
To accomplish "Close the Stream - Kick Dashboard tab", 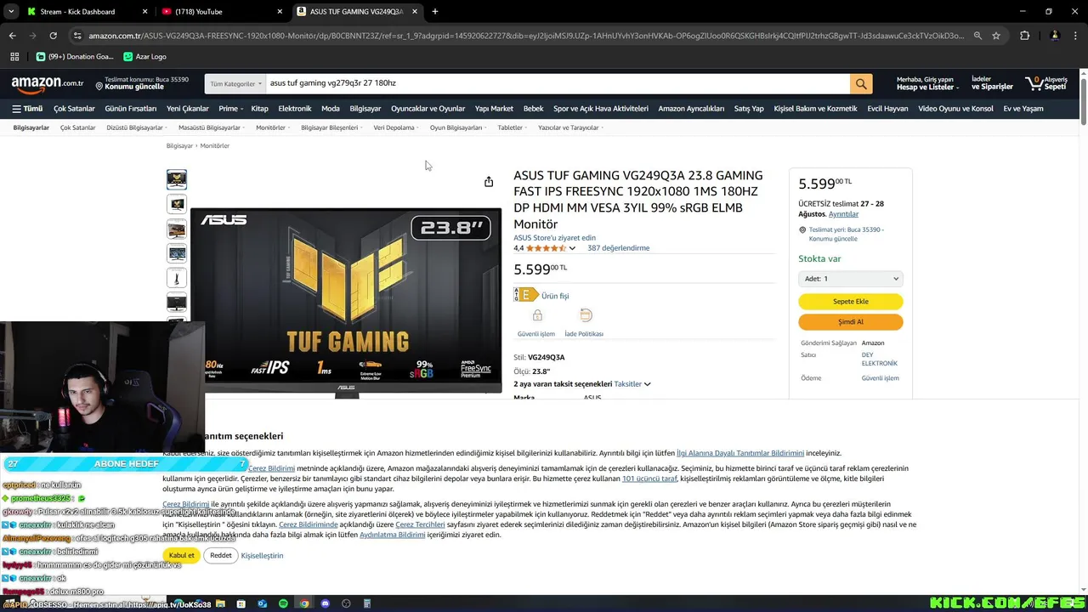I will (x=144, y=12).
